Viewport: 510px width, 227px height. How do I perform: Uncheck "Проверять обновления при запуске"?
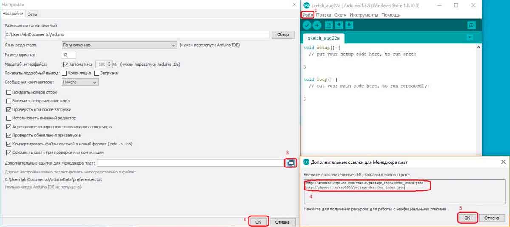(x=9, y=135)
